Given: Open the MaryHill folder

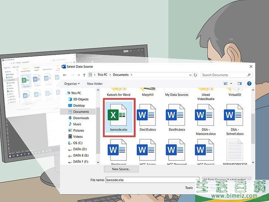Looking at the screenshot, I should (147, 92).
